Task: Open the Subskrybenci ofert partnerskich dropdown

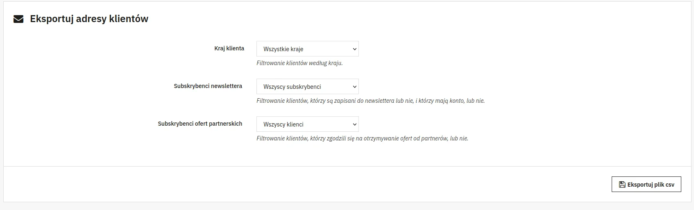Action: coord(307,124)
